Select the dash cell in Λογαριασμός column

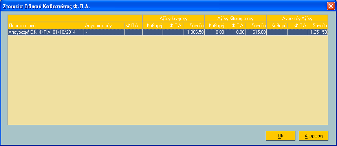[104, 33]
